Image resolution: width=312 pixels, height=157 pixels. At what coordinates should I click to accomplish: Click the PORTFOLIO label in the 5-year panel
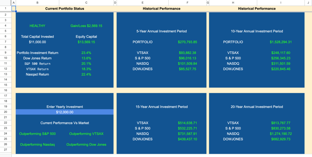click(142, 42)
